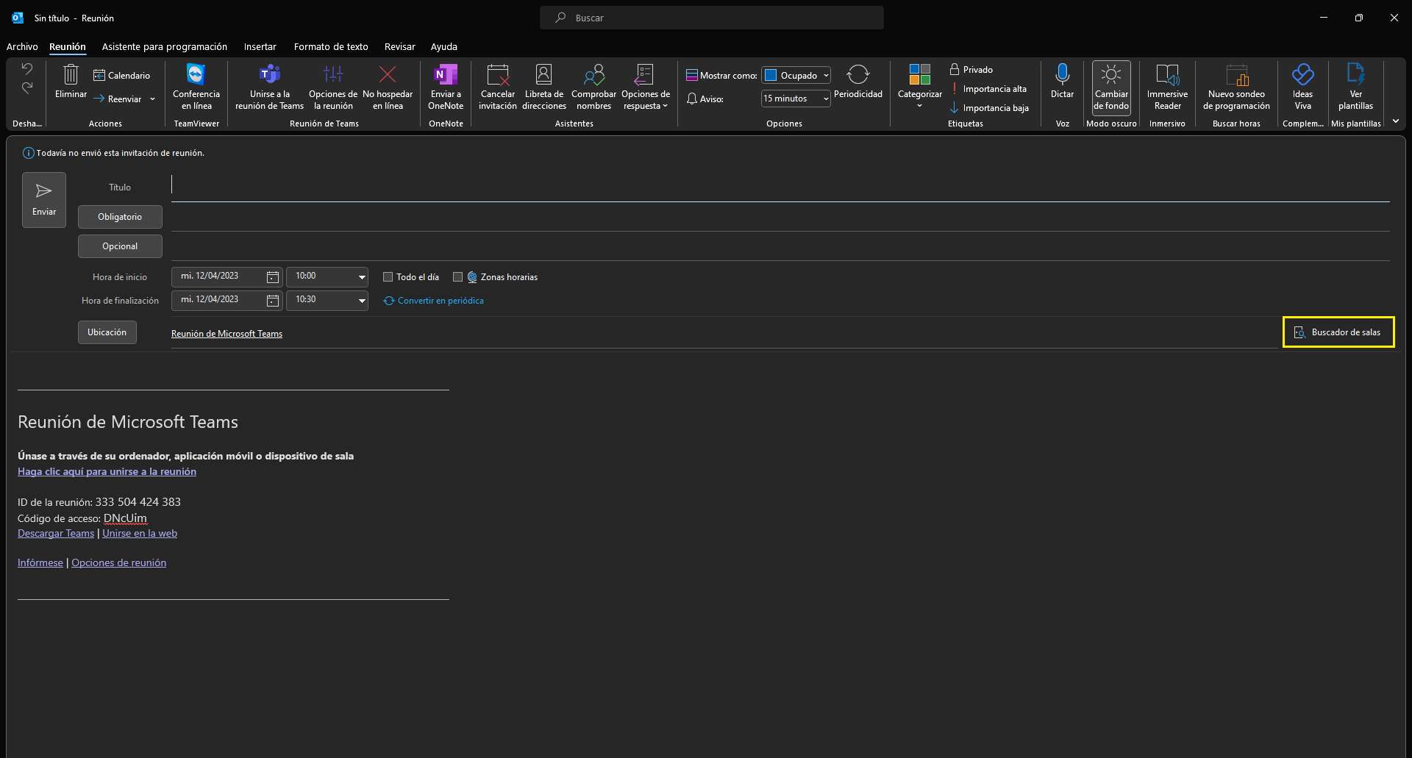Click Unirse en la web link

[140, 534]
